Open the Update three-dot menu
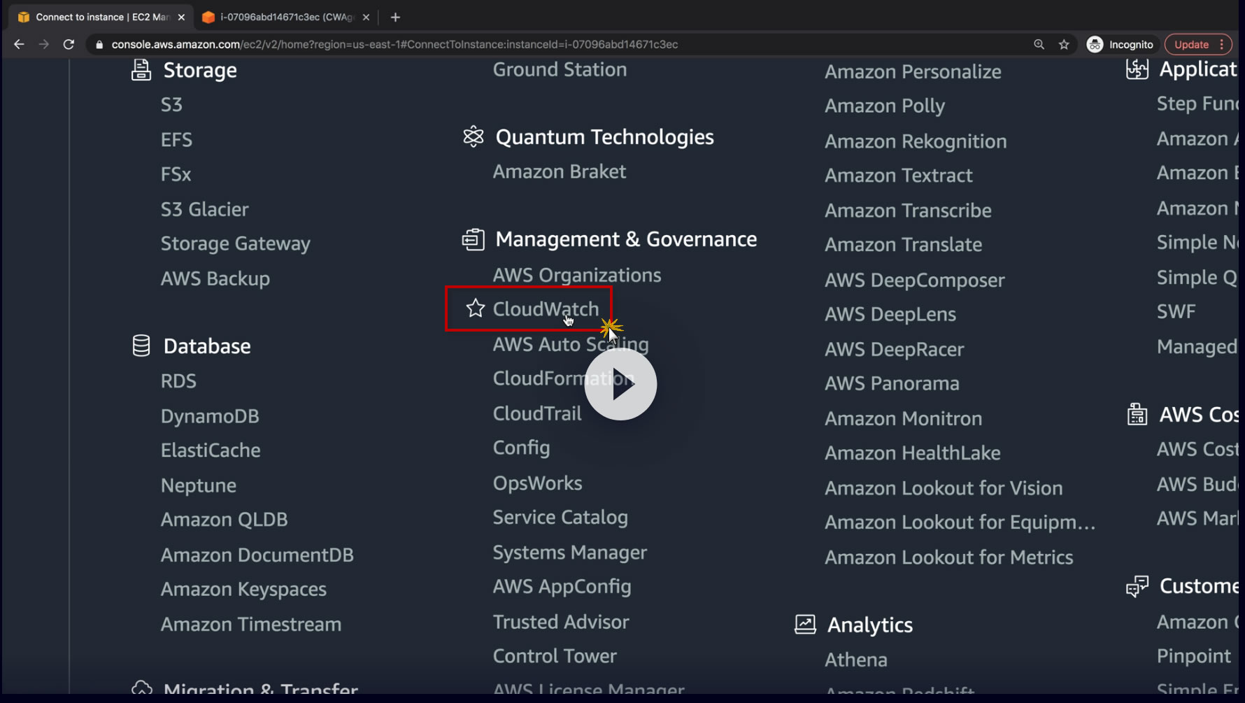 pyautogui.click(x=1222, y=44)
